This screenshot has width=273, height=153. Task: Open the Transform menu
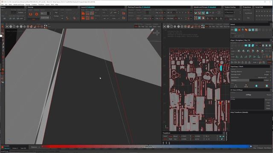41,4
